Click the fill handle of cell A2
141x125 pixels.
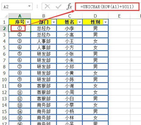click(31, 32)
